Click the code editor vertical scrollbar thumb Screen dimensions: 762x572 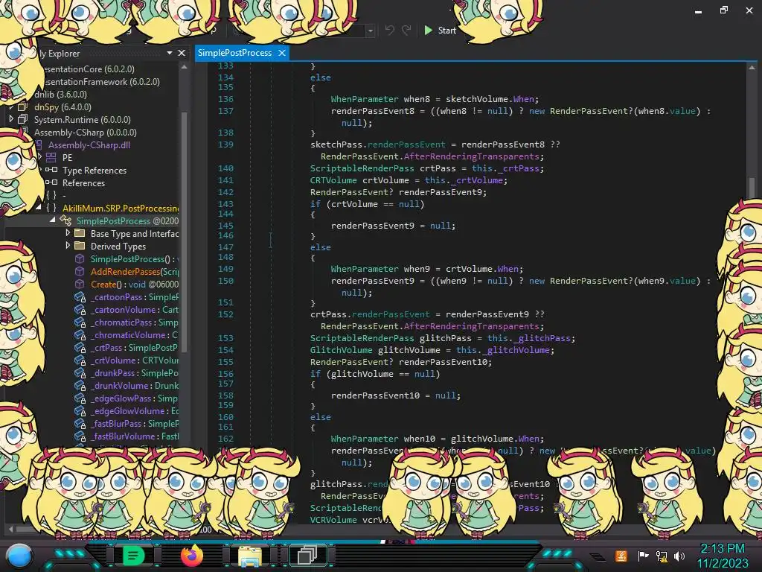point(752,187)
